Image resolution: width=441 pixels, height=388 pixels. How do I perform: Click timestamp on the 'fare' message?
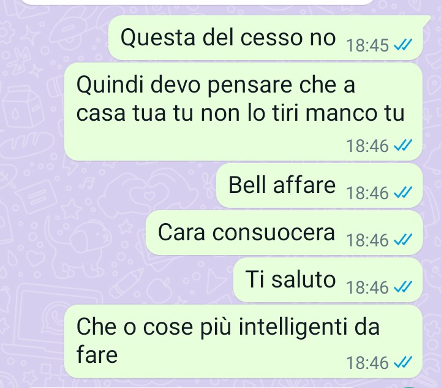[367, 363]
